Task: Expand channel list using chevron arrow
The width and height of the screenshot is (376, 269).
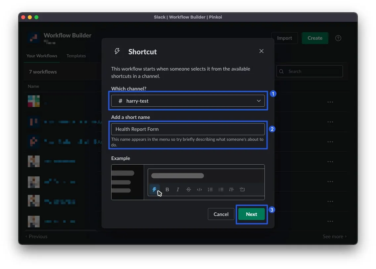Action: point(259,101)
